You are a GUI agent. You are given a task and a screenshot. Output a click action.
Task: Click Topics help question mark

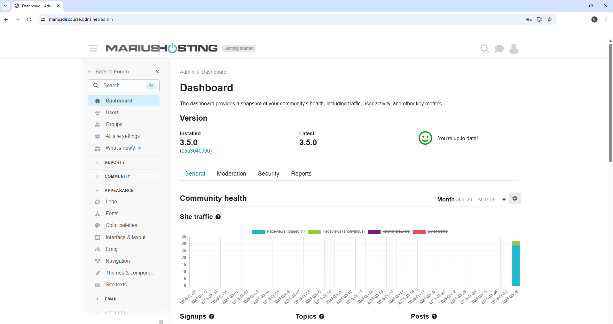322,316
